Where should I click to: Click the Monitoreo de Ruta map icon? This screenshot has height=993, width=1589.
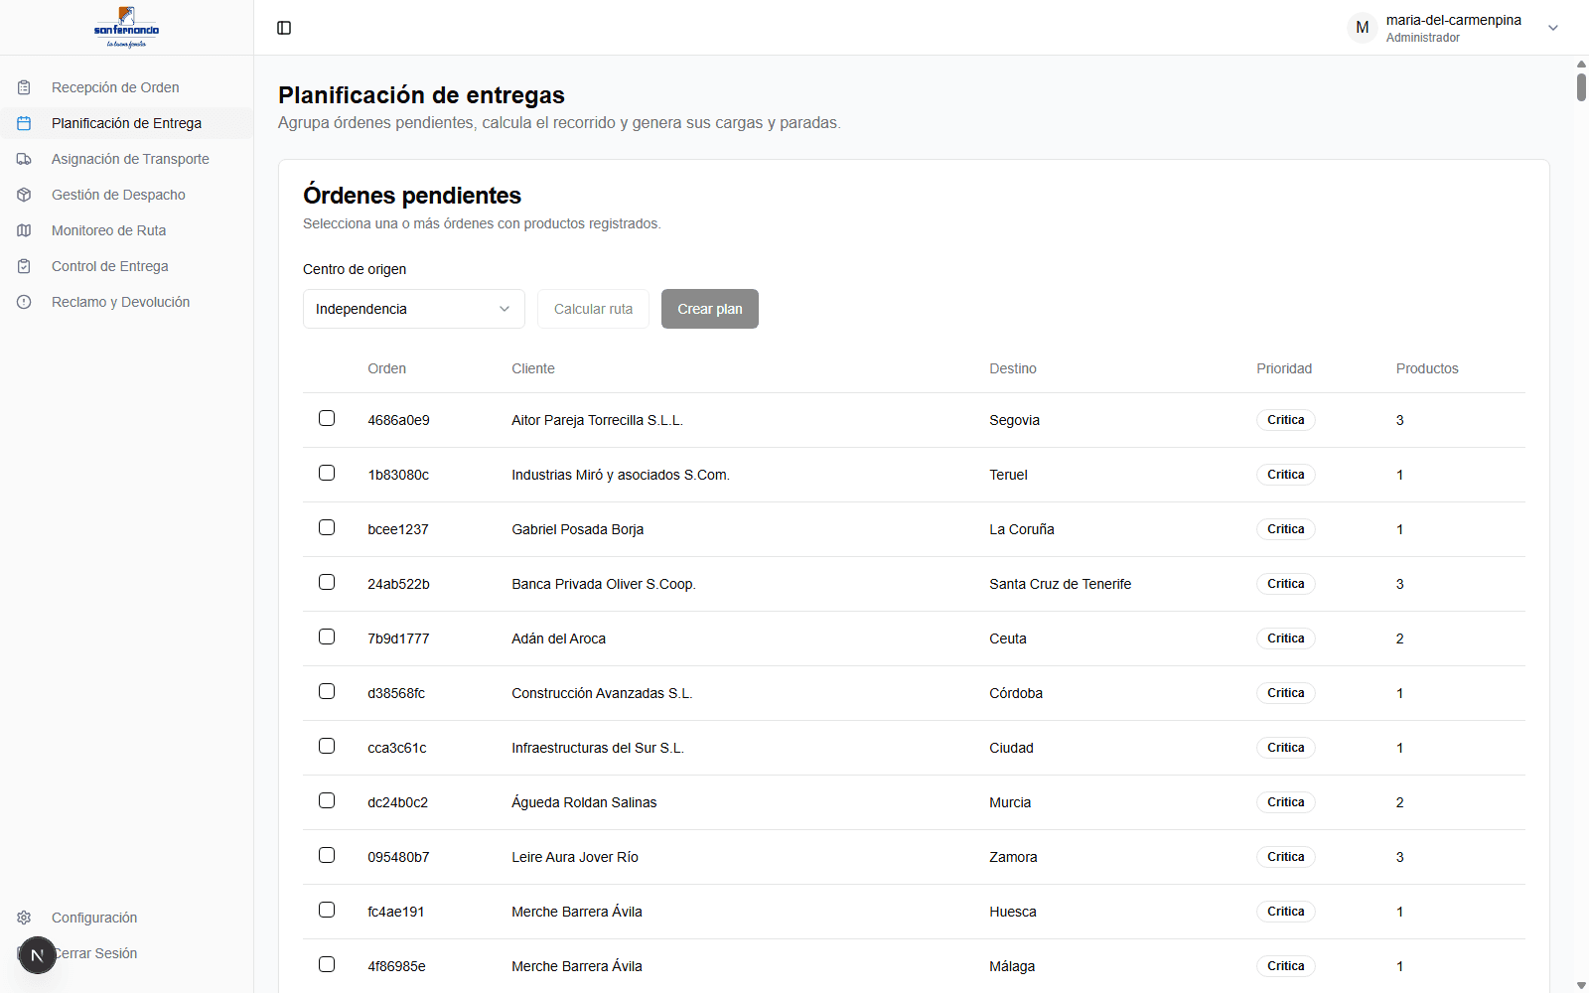click(x=24, y=230)
